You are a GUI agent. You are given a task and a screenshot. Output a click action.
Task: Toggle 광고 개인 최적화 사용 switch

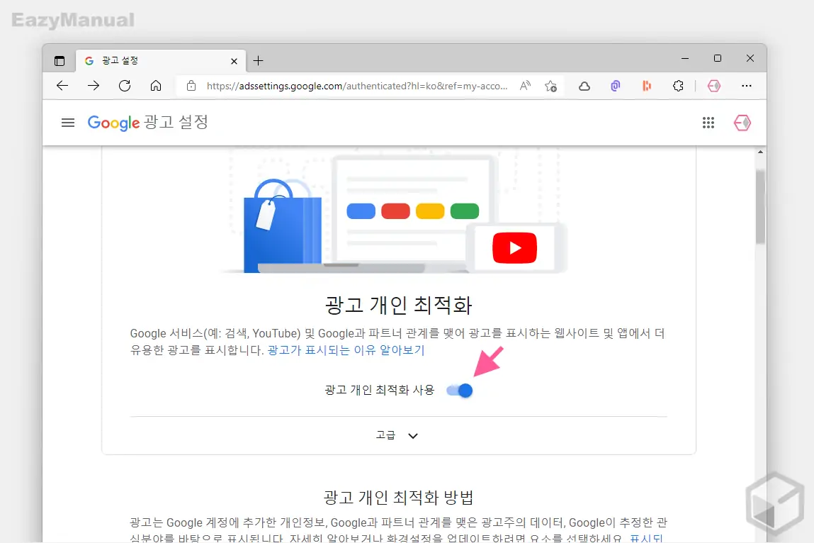(x=460, y=390)
